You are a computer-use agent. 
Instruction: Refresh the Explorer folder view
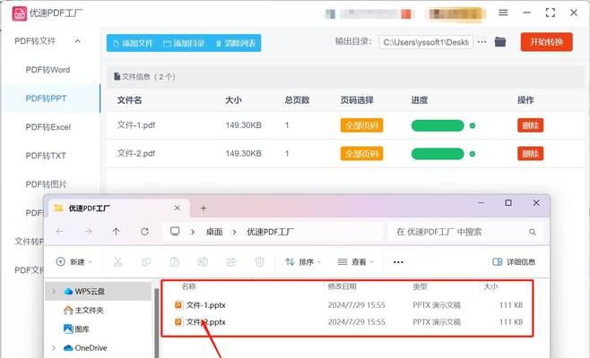[x=144, y=232]
